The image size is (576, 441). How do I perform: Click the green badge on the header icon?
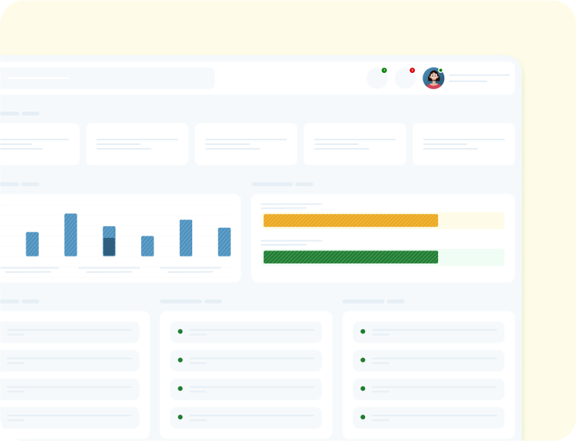pos(384,71)
